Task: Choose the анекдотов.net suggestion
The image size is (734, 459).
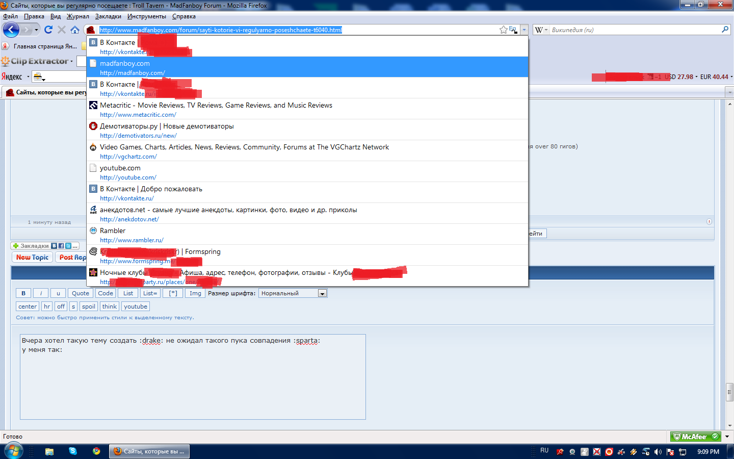Action: tap(307, 213)
